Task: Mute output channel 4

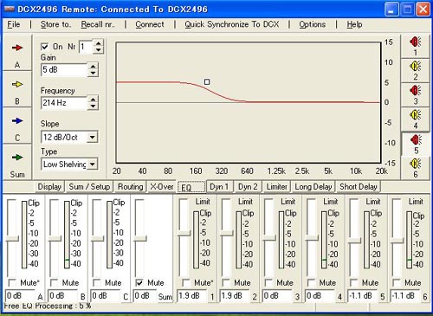Action: point(311,282)
